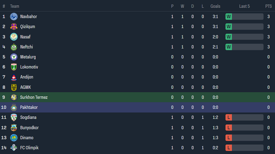The height and width of the screenshot is (154, 275).
Task: Click the Navbahor club crest icon
Action: point(14,17)
